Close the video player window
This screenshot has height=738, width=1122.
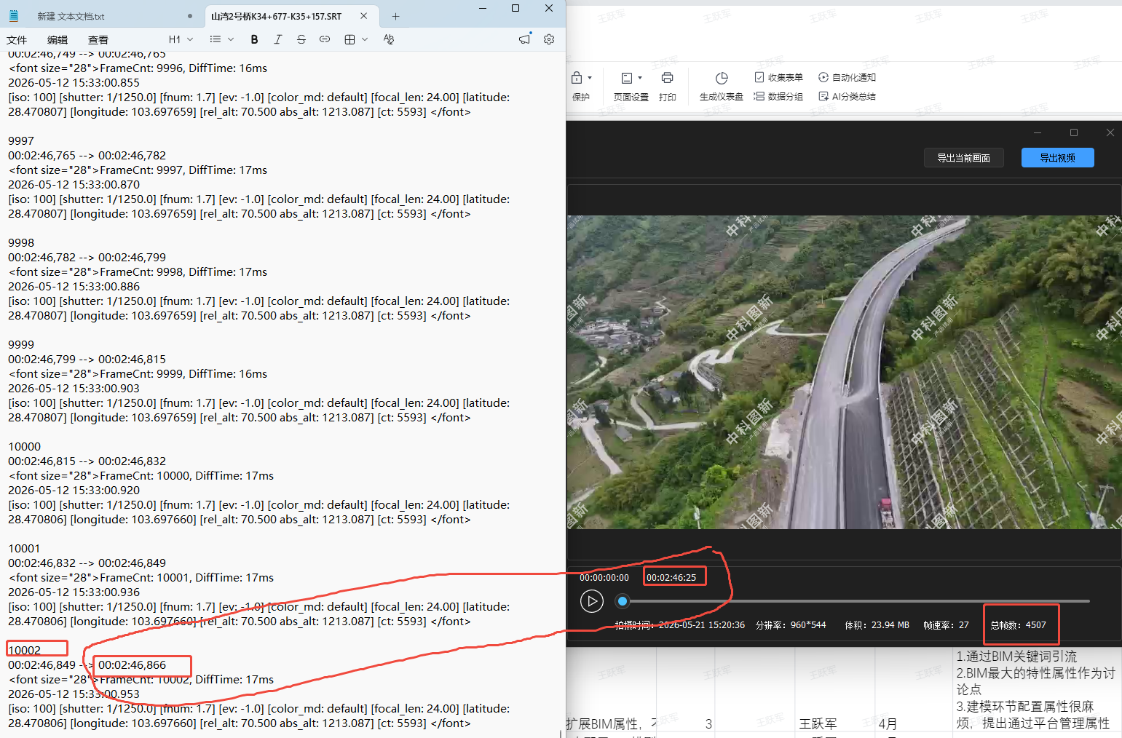click(x=1110, y=132)
